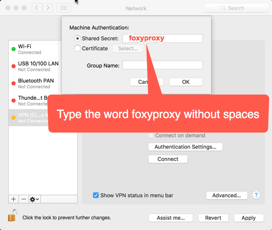Select the Thunderbolt Bridge service
The image size is (272, 230).
tap(29, 101)
